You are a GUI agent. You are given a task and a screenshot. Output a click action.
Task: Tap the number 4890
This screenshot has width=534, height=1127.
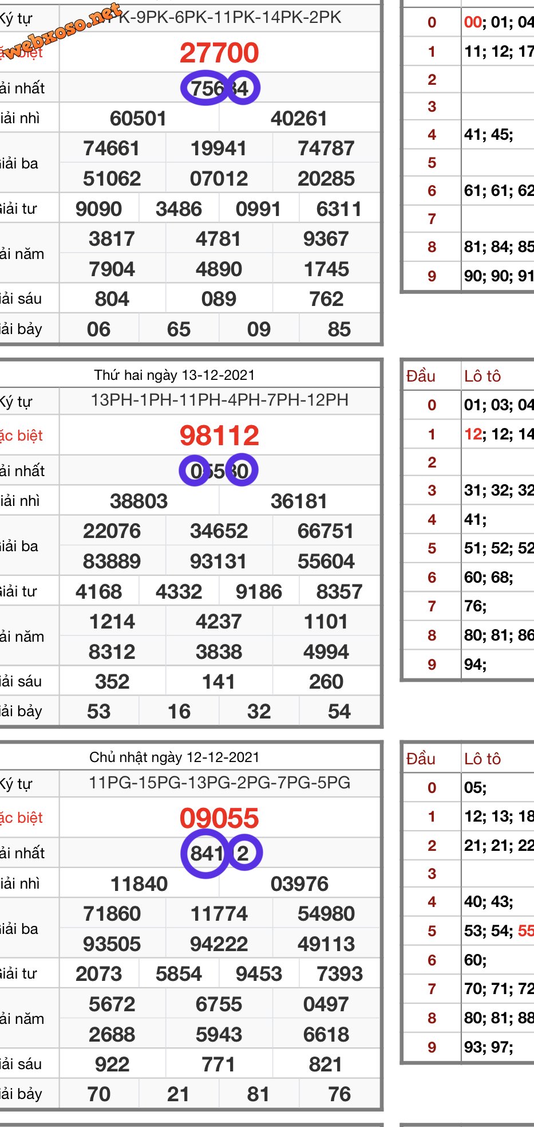pos(219,269)
